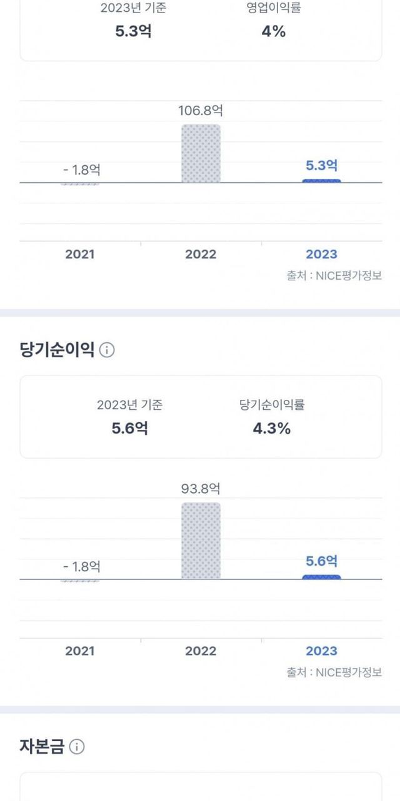
Task: Tap the 106.8억 data label
Action: pos(201,111)
